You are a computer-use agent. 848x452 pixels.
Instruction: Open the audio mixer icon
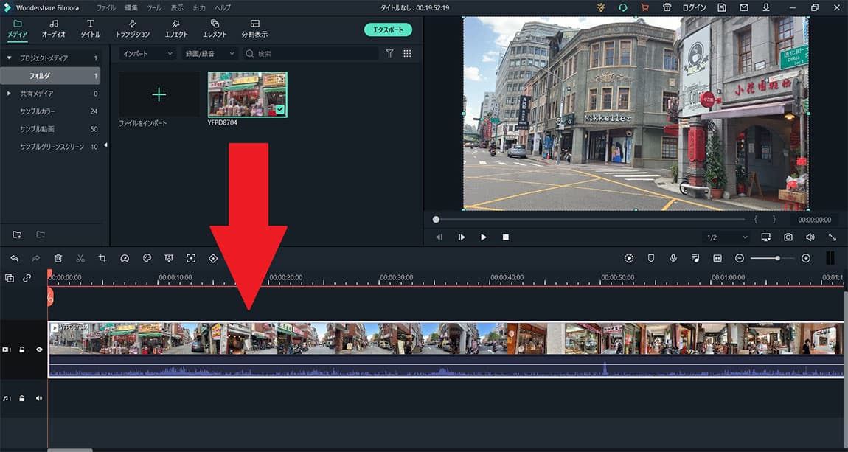coord(695,258)
